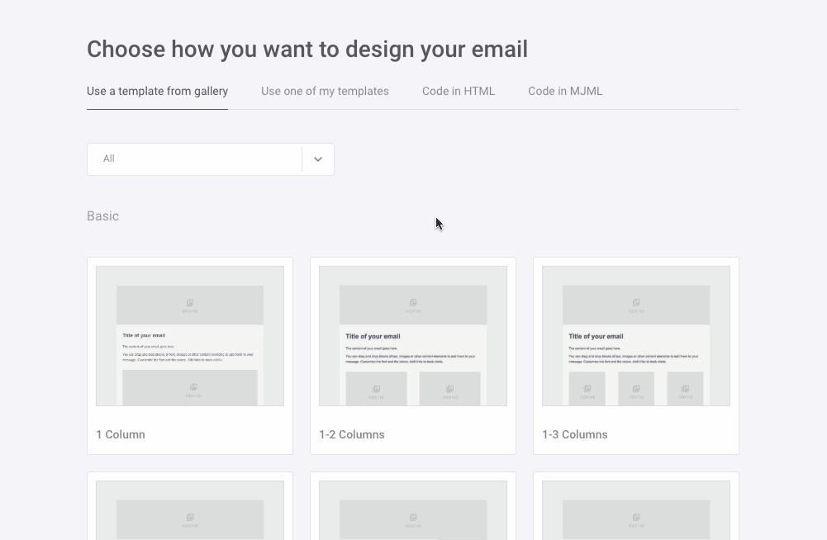Select the 1-3 Columns template thumbnail
827x540 pixels.
pyautogui.click(x=636, y=336)
